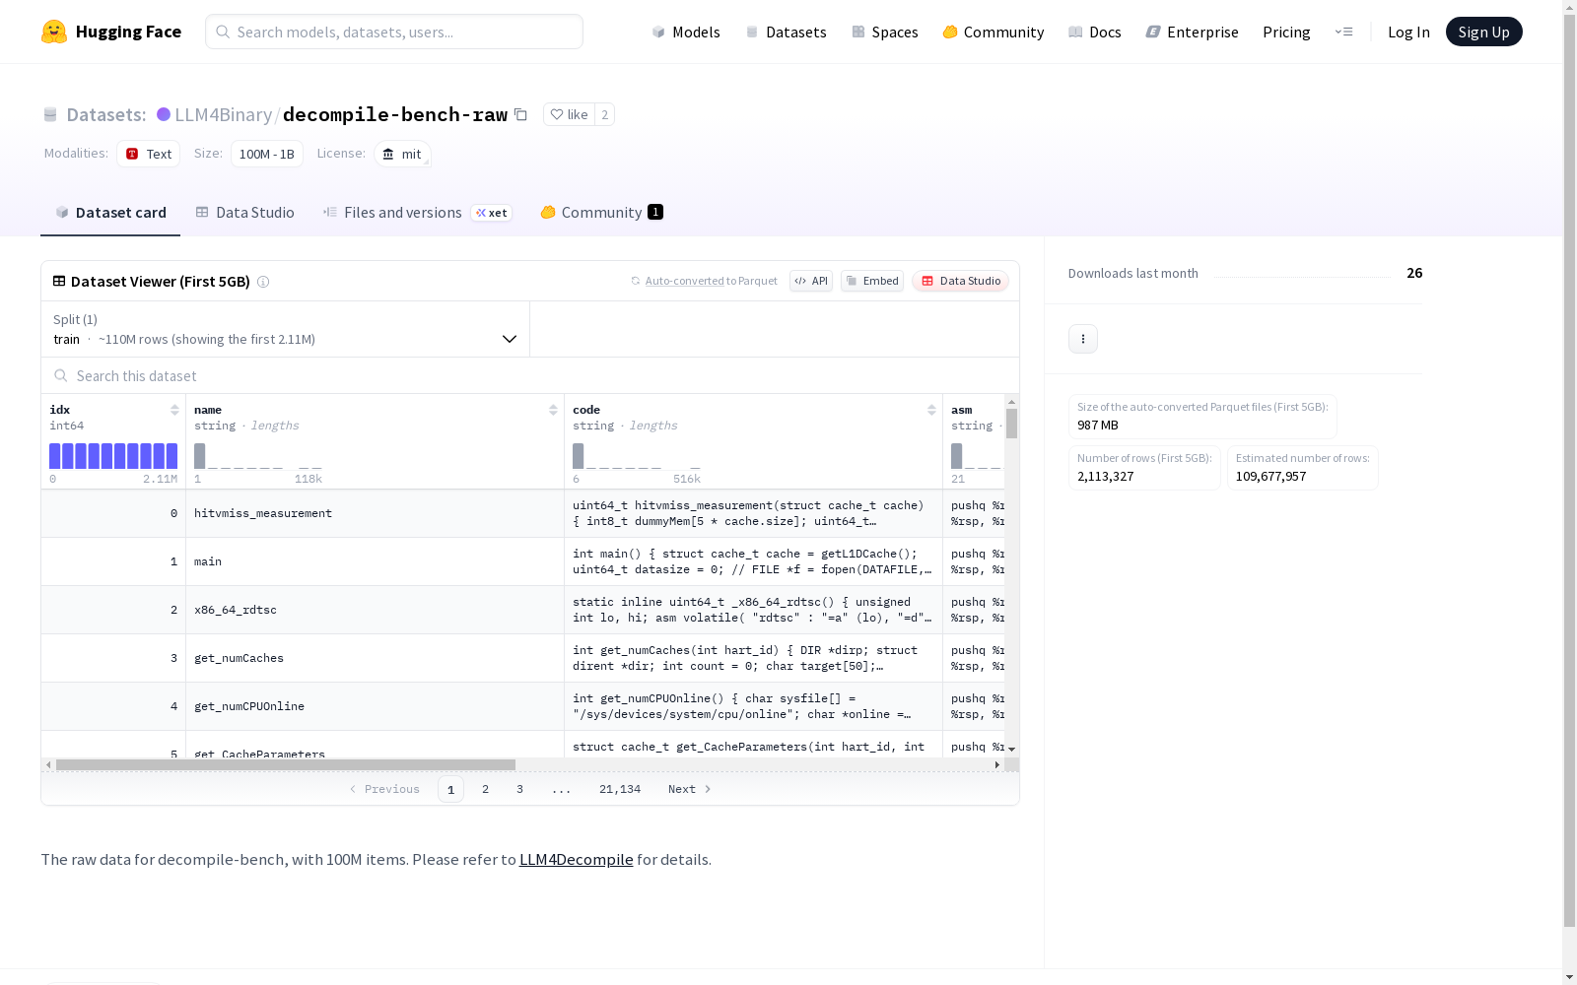
Task: Open the Models page
Action: coord(686,32)
